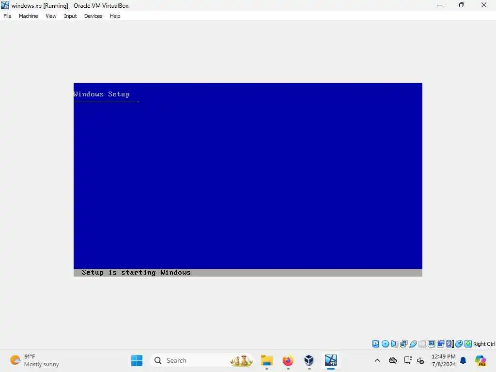This screenshot has width=496, height=372.
Task: Open the File menu
Action: coord(7,16)
